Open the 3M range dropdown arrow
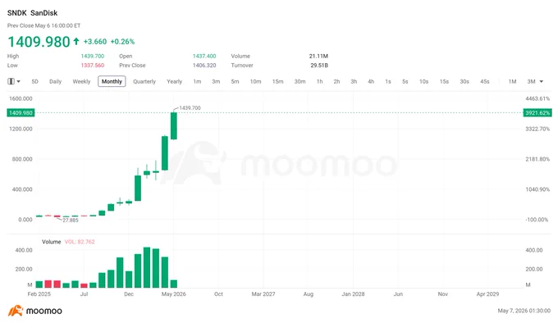 click(542, 81)
